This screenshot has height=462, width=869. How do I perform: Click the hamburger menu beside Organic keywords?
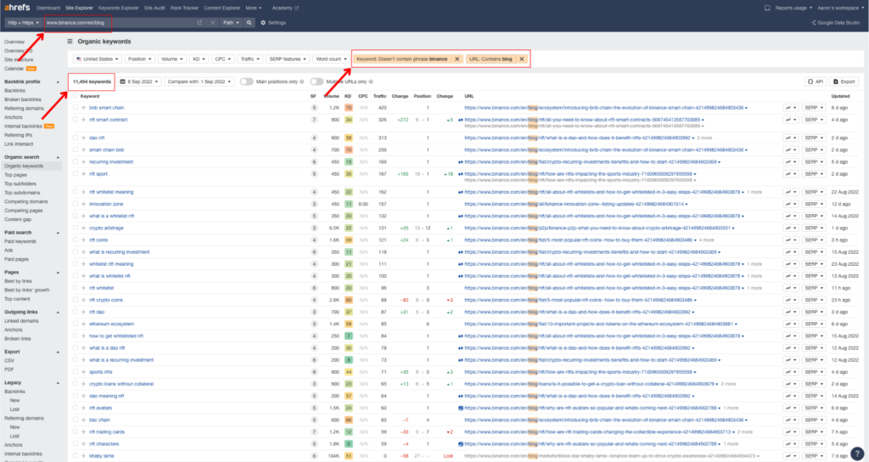point(70,41)
